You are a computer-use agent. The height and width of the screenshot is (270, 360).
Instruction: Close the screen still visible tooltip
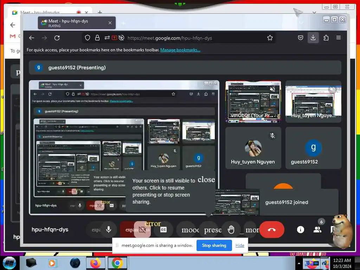click(206, 179)
